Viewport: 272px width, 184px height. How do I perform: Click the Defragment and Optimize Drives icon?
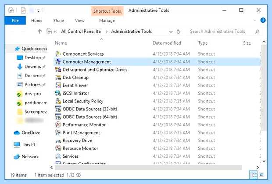(58, 70)
